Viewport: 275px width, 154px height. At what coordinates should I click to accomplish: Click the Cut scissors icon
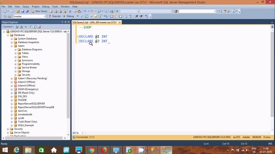click(70, 12)
